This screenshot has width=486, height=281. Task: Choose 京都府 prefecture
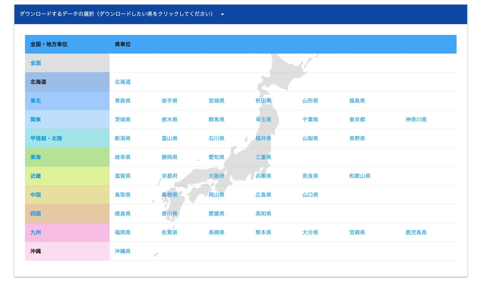tap(169, 176)
